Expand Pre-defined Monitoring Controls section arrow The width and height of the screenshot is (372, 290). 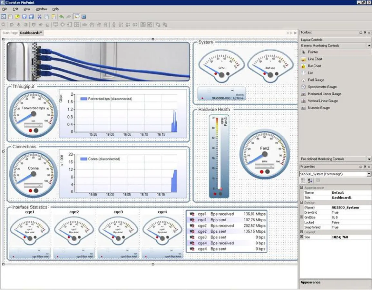(369, 159)
